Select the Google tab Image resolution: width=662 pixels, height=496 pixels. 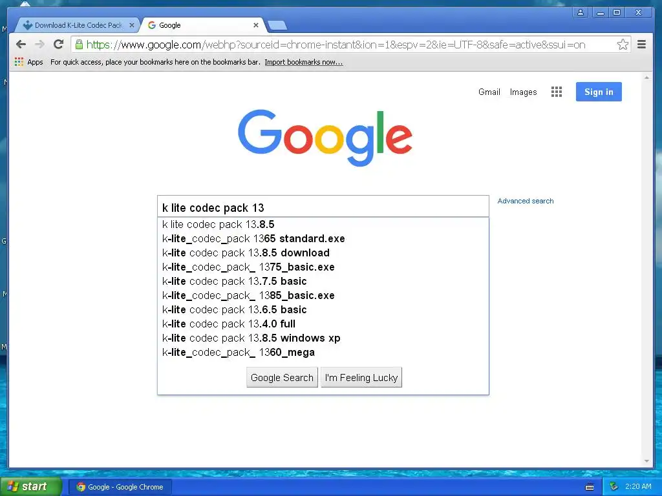coord(202,25)
